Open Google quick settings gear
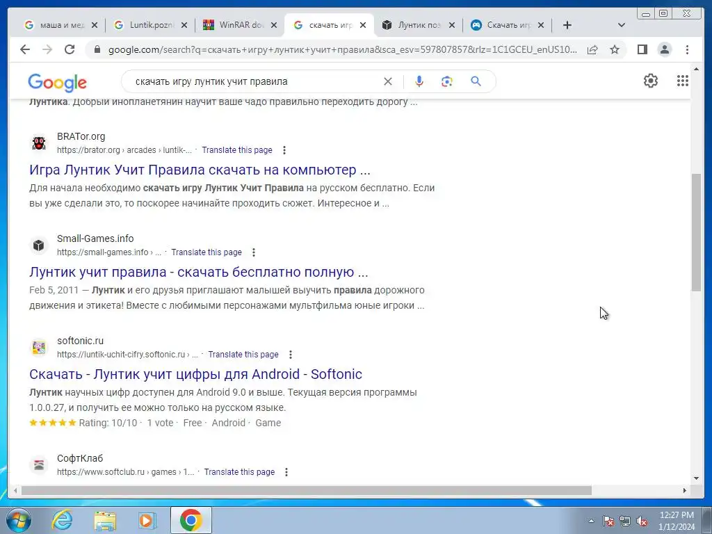 (x=651, y=81)
